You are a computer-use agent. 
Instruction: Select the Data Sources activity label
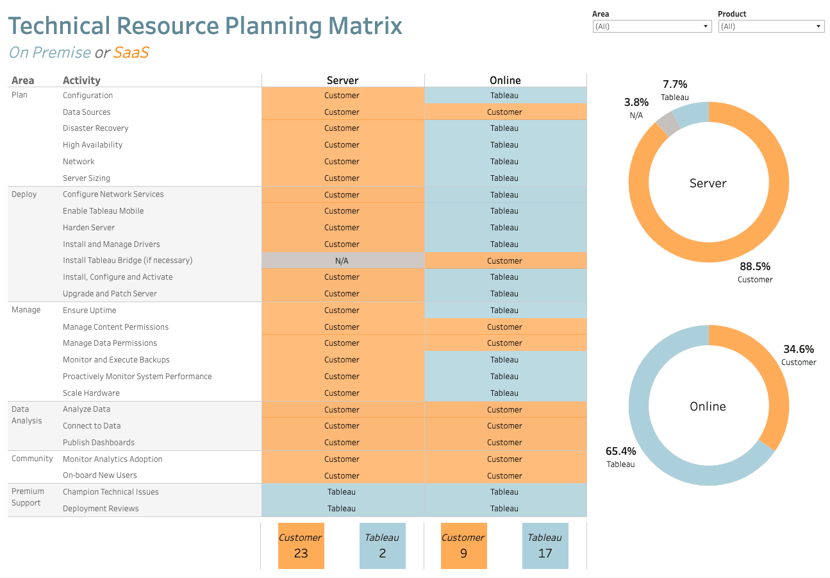87,112
